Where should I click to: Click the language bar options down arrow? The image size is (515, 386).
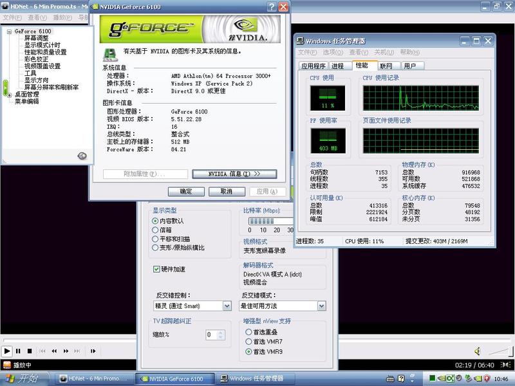412,381
